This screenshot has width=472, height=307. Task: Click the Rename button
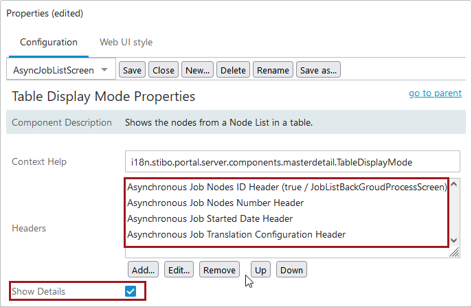click(273, 70)
